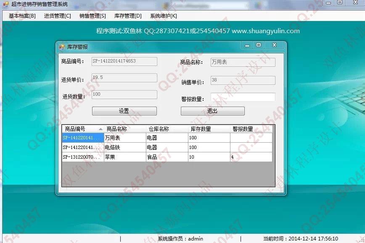Click the 库存警报 window title icon

pyautogui.click(x=62, y=47)
